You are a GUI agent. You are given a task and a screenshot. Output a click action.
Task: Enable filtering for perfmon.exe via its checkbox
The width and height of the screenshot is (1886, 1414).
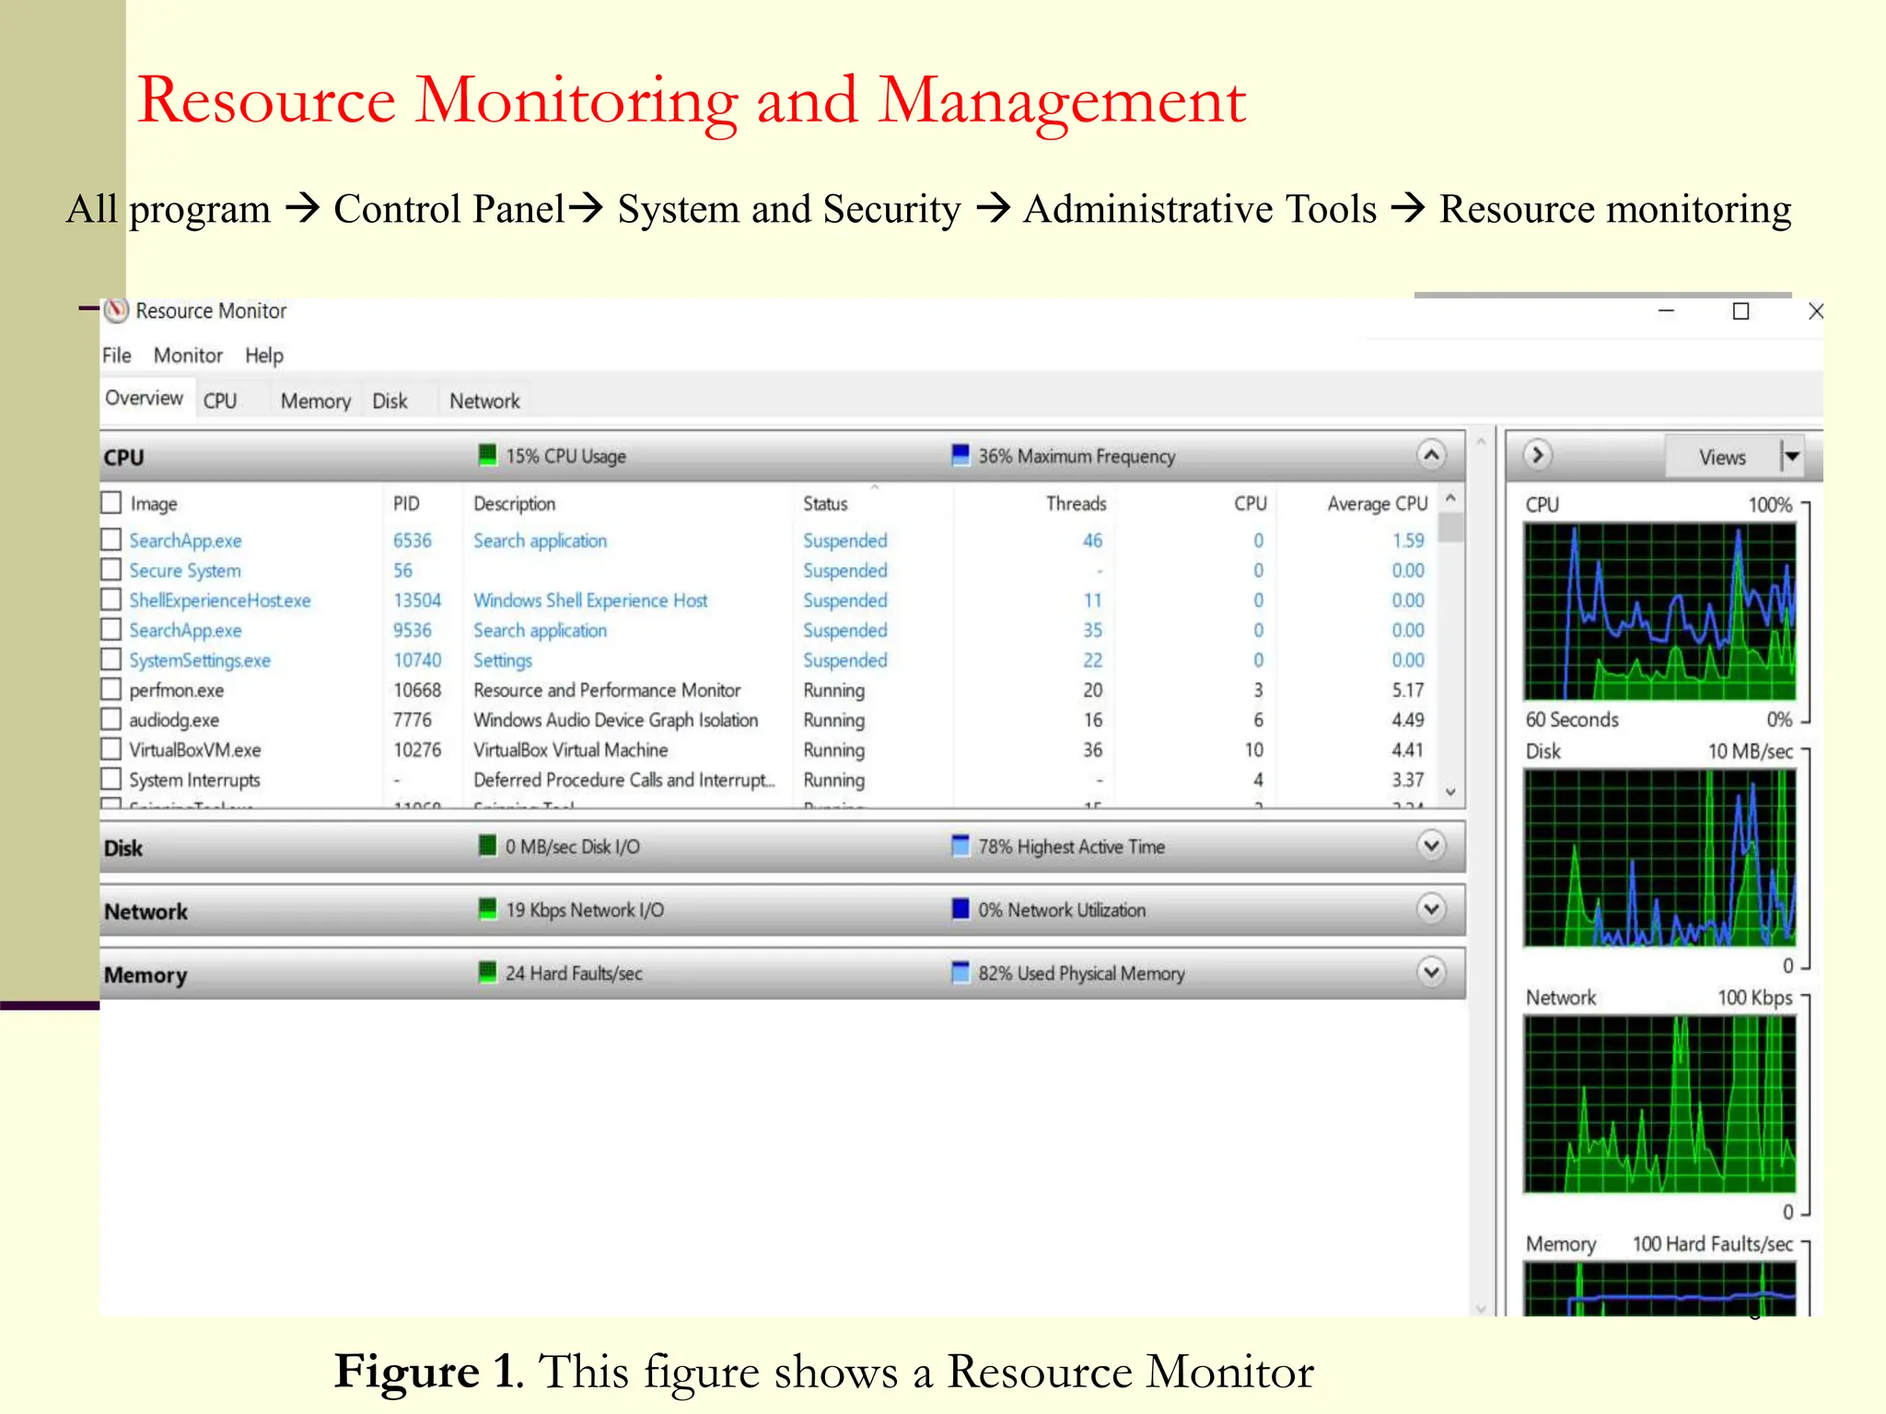click(111, 690)
